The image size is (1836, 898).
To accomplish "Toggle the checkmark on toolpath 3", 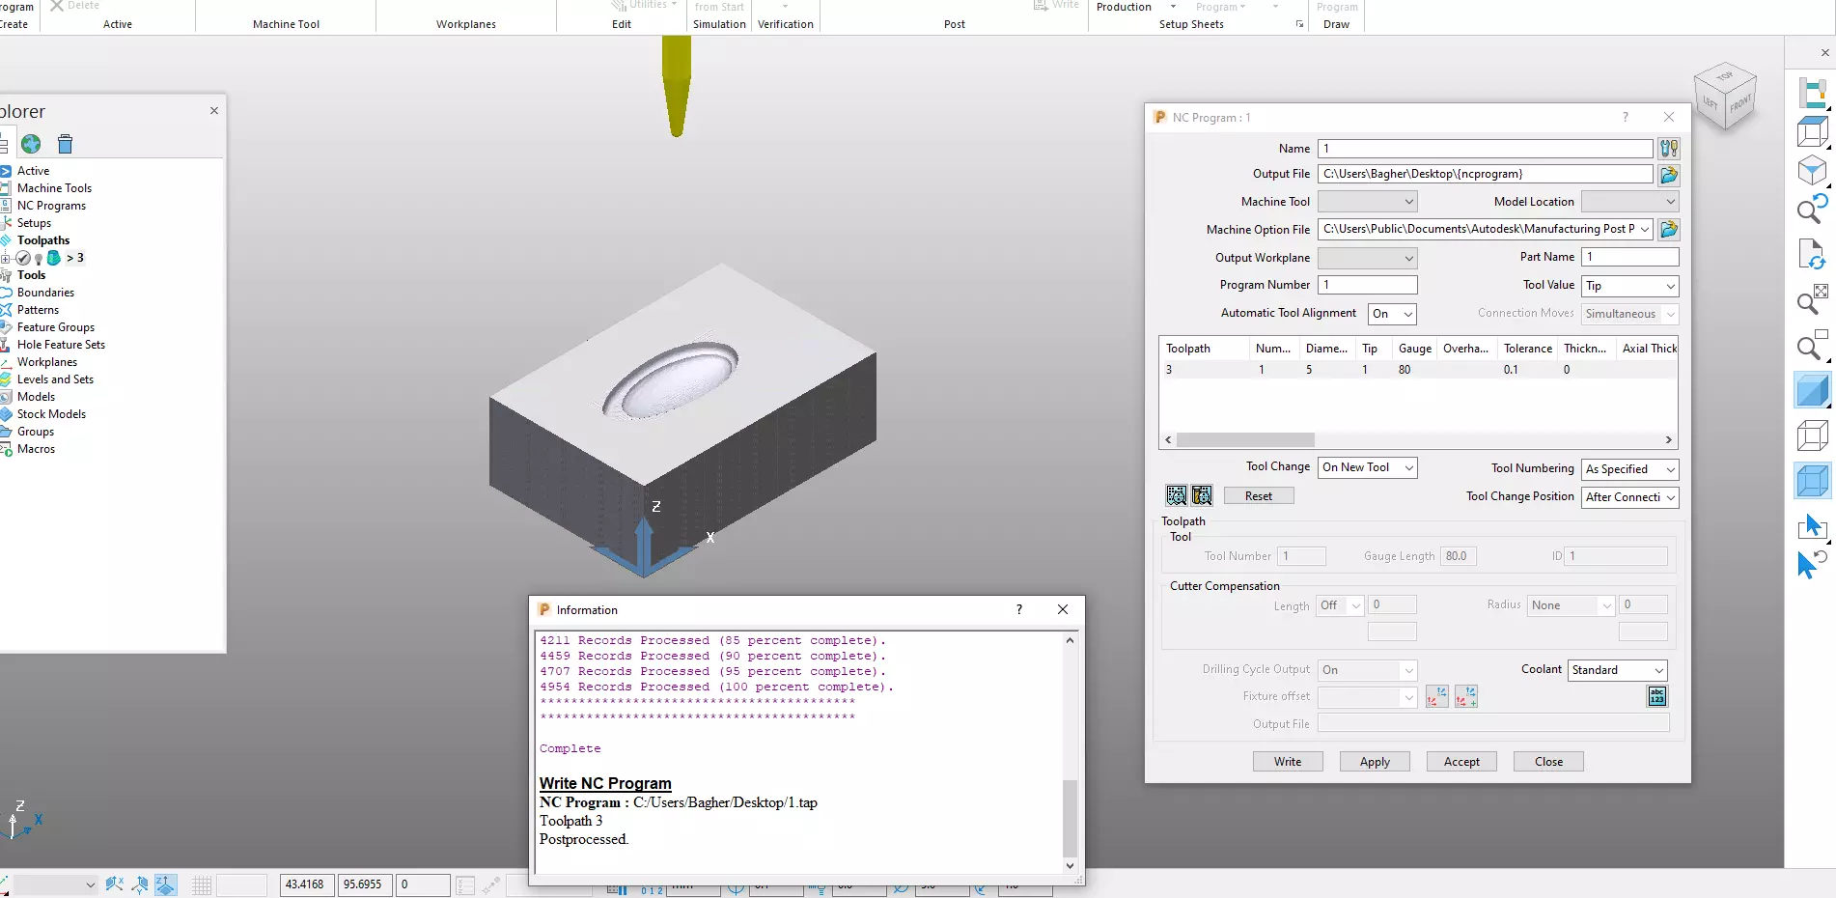I will pyautogui.click(x=23, y=258).
